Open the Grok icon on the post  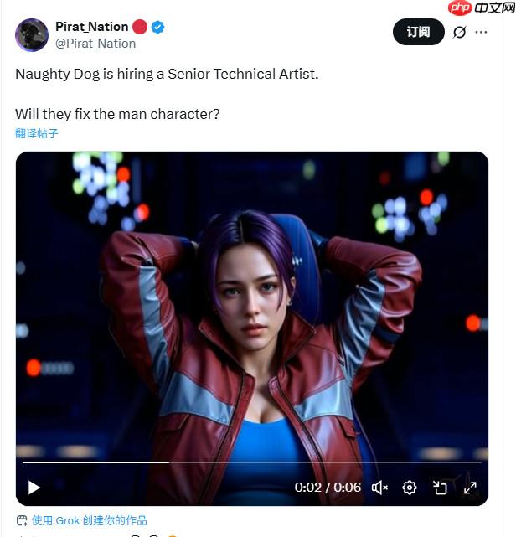tap(459, 32)
